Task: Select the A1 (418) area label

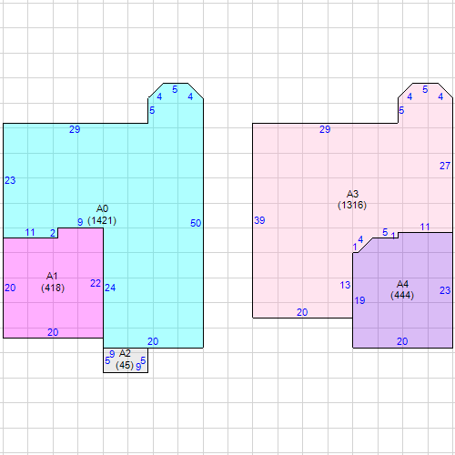Action: click(x=53, y=282)
